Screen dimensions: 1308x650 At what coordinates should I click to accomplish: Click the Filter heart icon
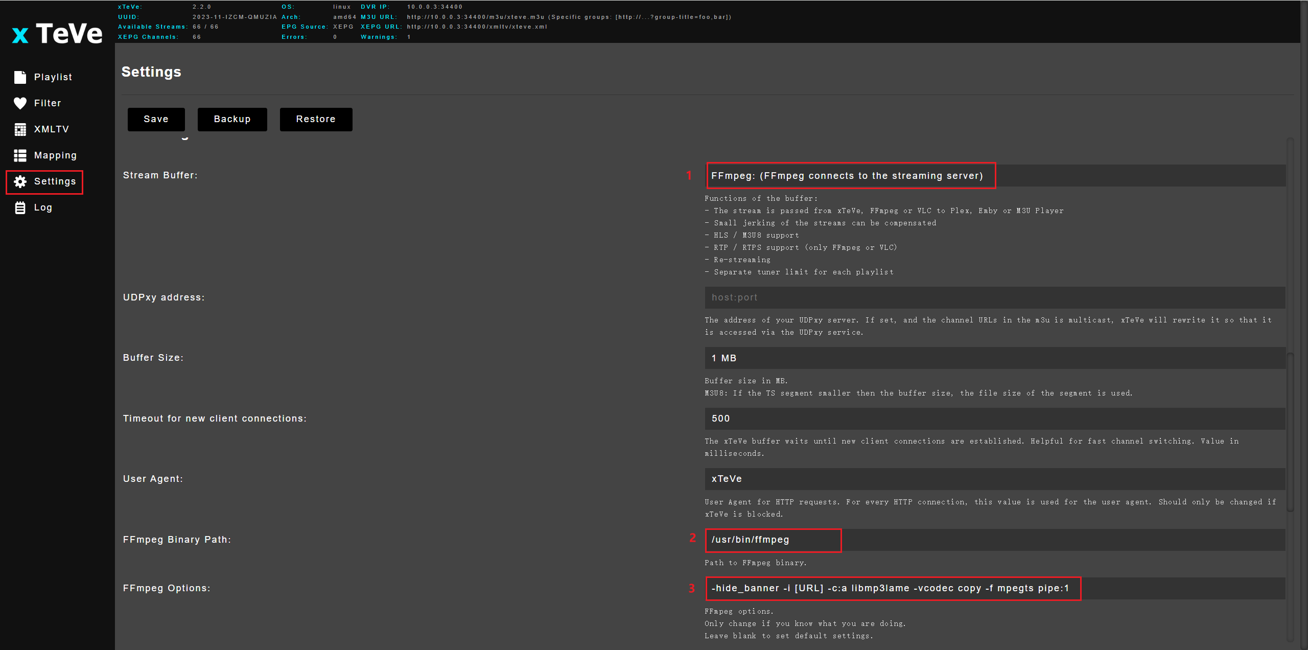click(20, 103)
